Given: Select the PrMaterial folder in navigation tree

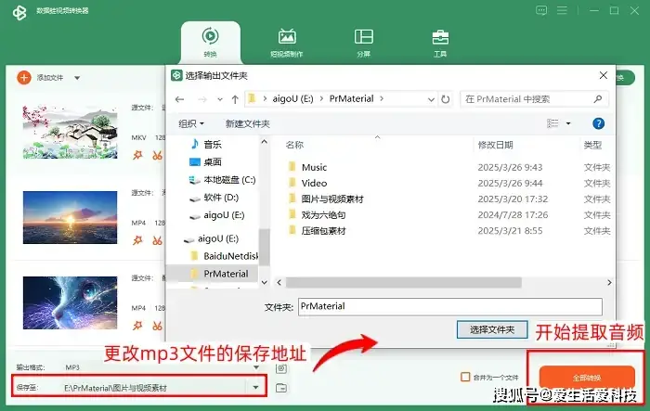Looking at the screenshot, I should point(226,274).
